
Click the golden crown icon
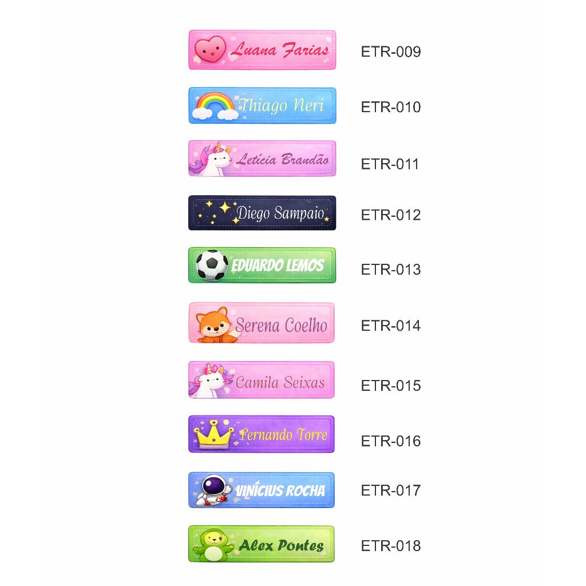pyautogui.click(x=213, y=435)
